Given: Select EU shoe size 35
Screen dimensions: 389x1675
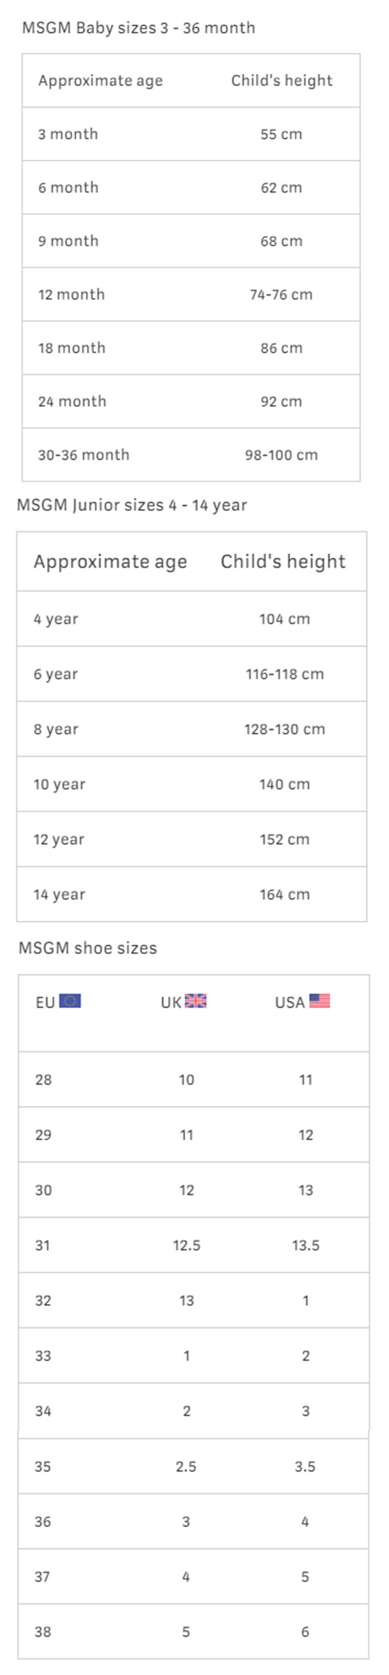Looking at the screenshot, I should click(x=43, y=1467).
